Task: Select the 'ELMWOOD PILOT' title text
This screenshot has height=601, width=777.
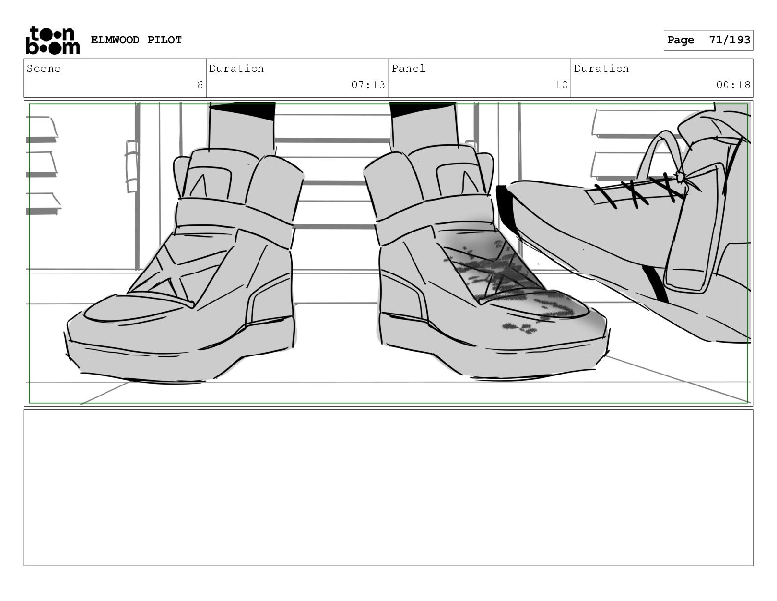Action: click(136, 40)
